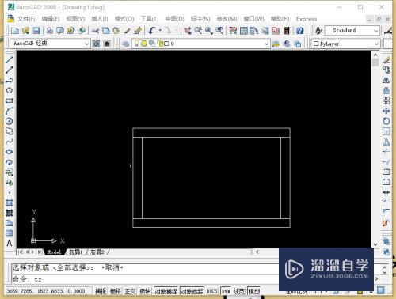The width and height of the screenshot is (396, 299).
Task: Click the Explode modify tool
Action: (386, 223)
